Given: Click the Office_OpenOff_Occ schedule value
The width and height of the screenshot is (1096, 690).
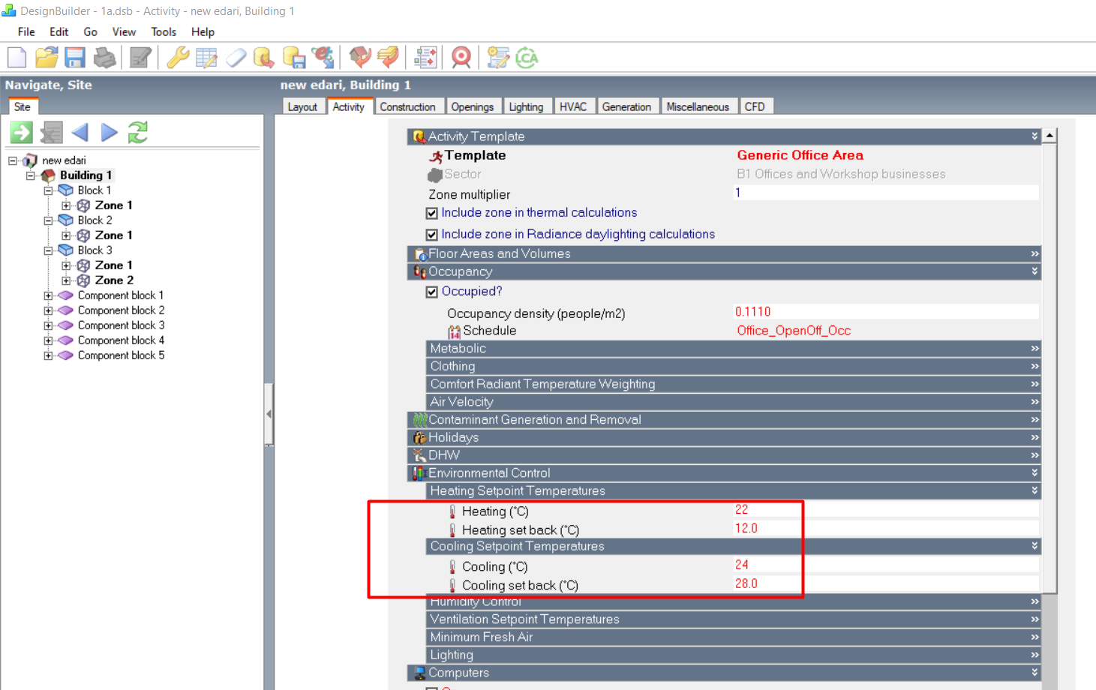Looking at the screenshot, I should pos(794,331).
